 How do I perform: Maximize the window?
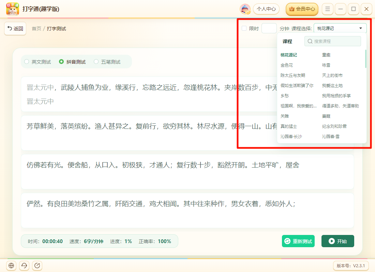pyautogui.click(x=353, y=9)
